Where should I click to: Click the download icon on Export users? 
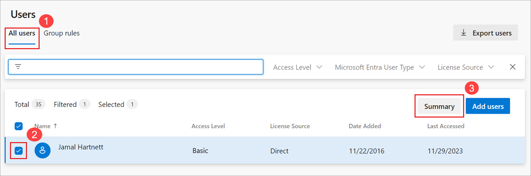click(x=464, y=33)
